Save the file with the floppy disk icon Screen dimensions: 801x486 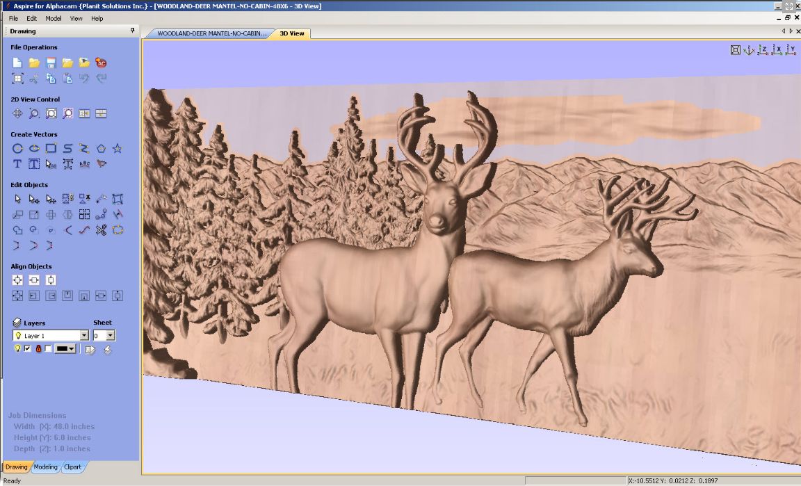pos(51,63)
